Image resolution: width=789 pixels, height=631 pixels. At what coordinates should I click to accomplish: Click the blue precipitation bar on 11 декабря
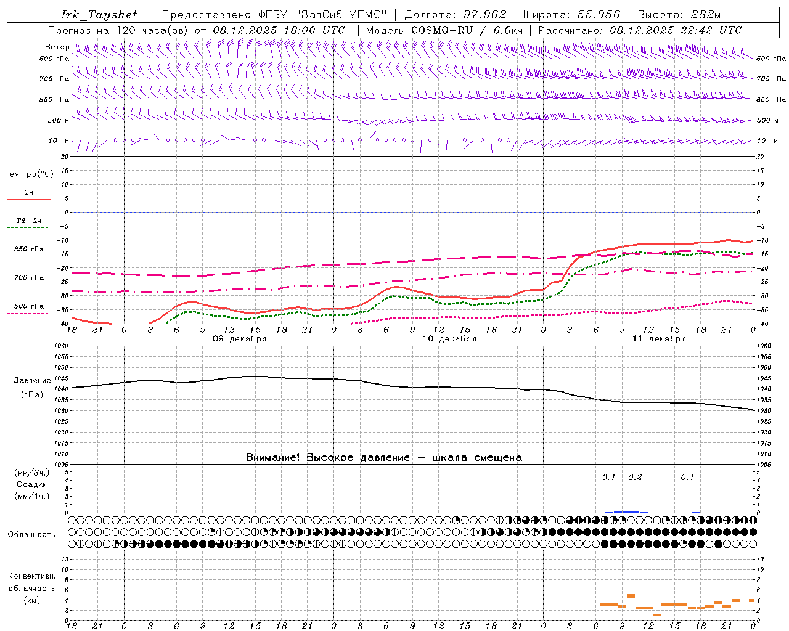[x=626, y=511]
